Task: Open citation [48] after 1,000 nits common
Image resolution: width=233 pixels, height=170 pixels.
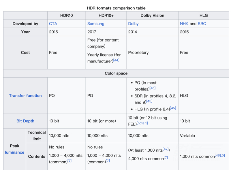Action: click(218, 155)
